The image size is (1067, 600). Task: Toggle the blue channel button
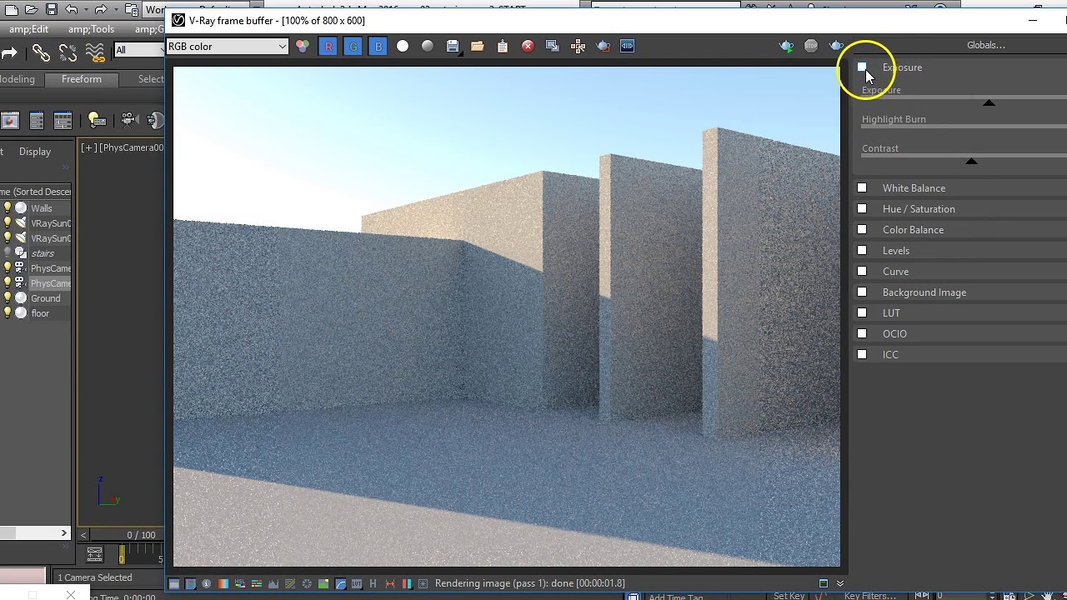point(378,47)
